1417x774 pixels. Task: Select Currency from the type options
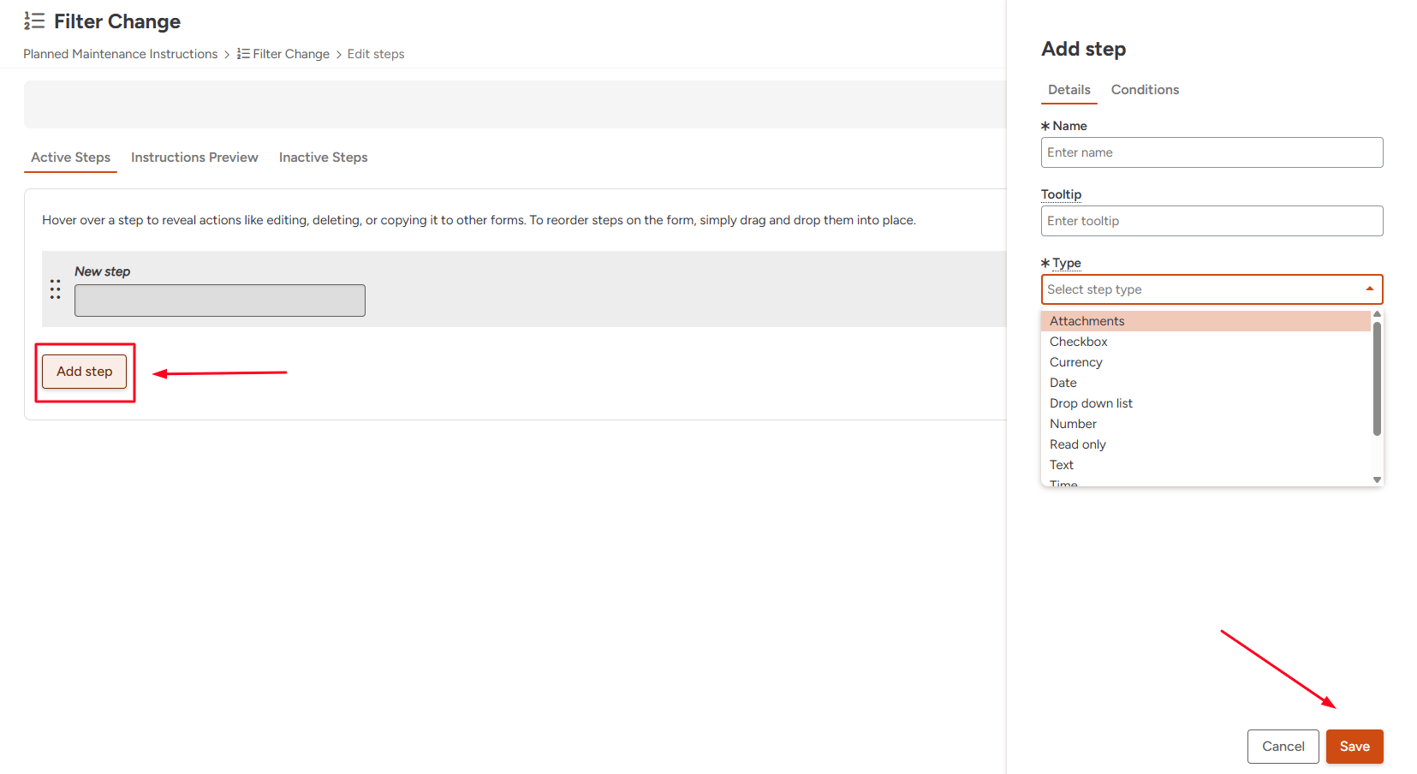[1075, 362]
